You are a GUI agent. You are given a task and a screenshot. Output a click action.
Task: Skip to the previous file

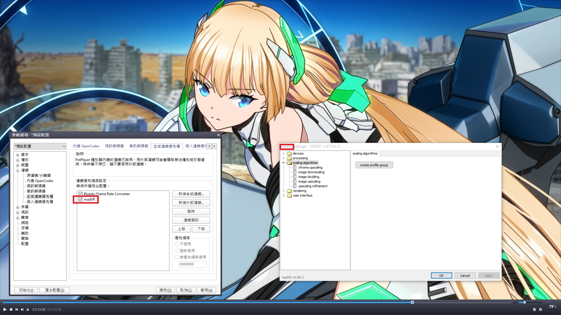(x=17, y=309)
